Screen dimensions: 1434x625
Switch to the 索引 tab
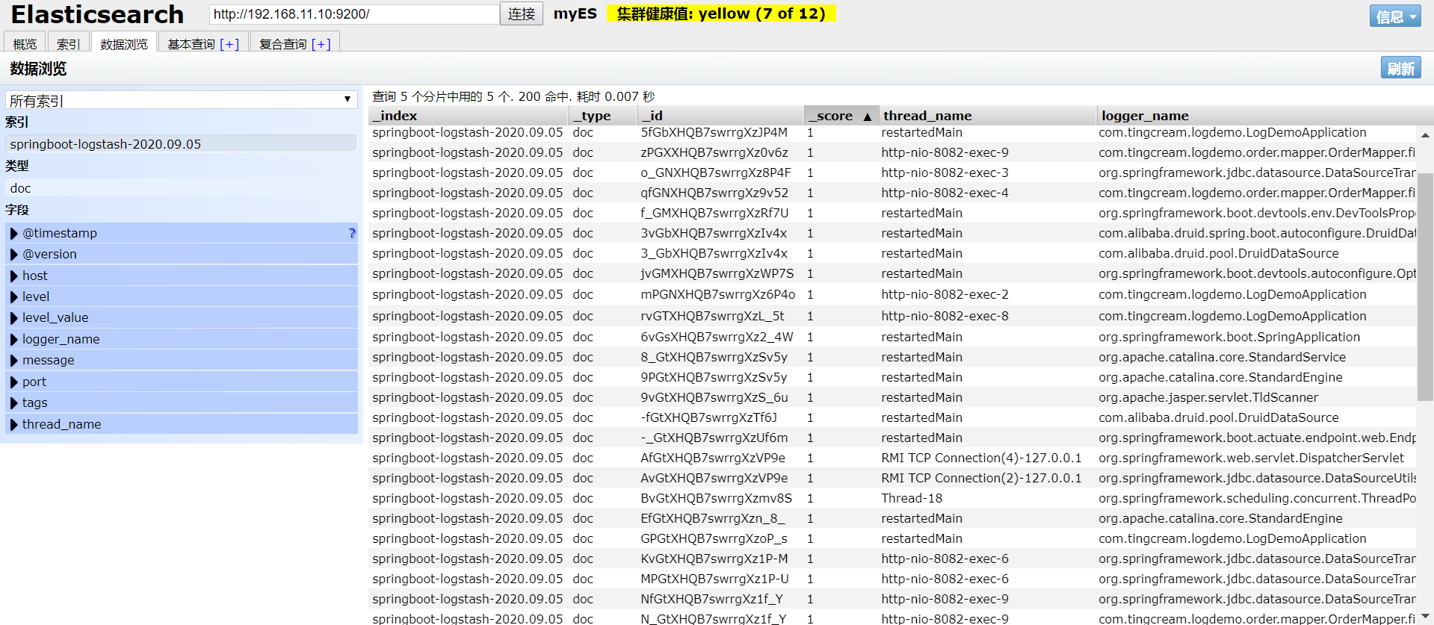[68, 44]
